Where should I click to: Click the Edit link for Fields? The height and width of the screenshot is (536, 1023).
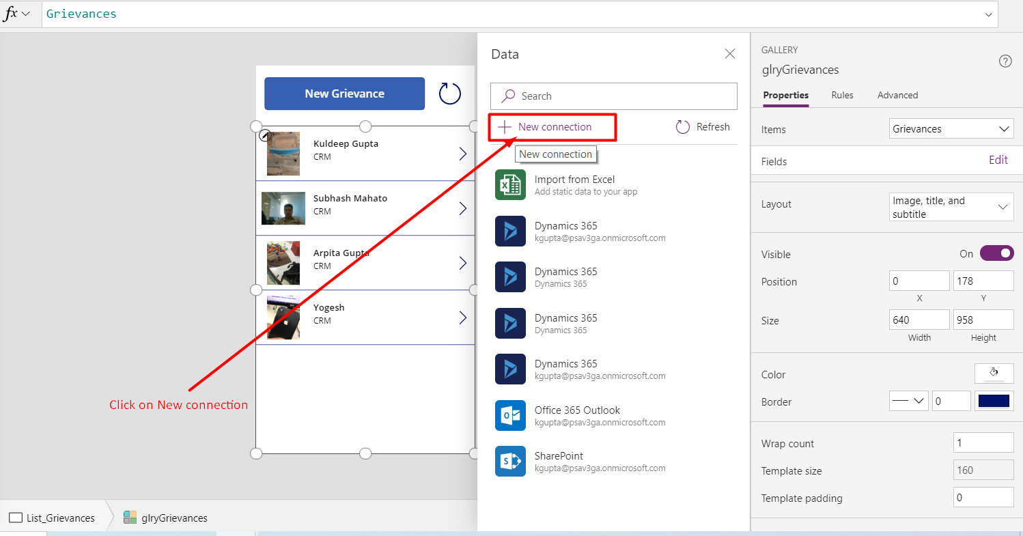(998, 160)
